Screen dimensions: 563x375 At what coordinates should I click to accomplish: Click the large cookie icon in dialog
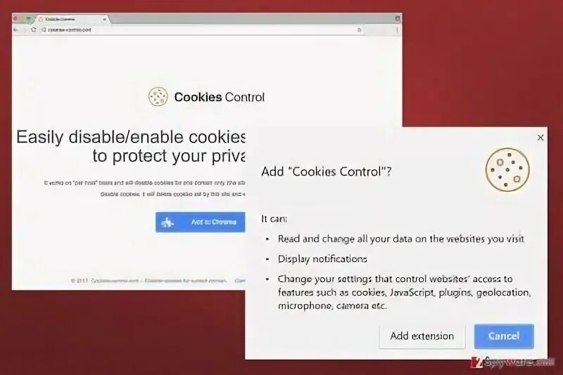[x=507, y=169]
